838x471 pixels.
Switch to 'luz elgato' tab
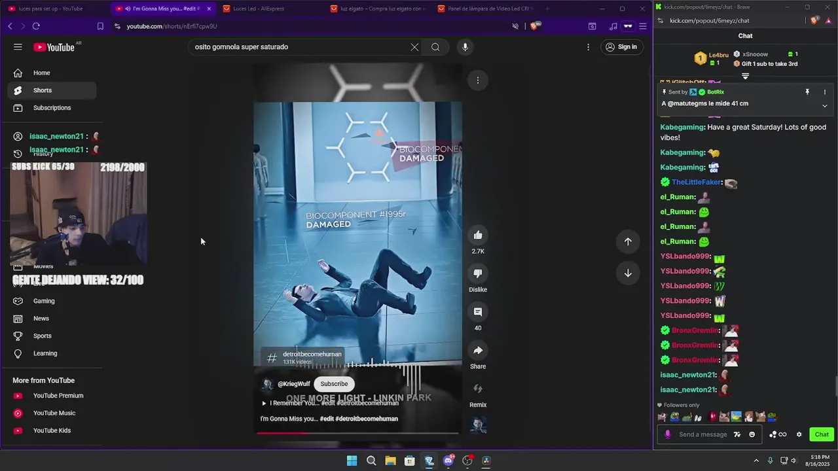376,9
